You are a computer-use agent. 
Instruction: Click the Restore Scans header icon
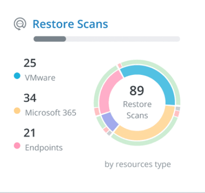(20, 24)
